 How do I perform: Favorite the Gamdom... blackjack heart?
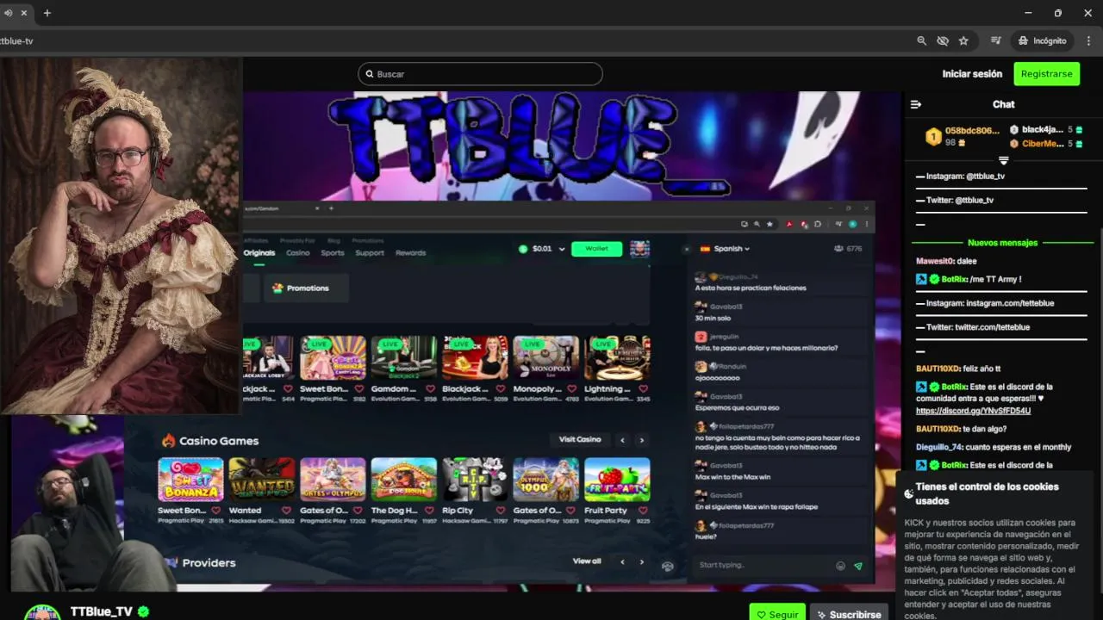[x=430, y=389]
